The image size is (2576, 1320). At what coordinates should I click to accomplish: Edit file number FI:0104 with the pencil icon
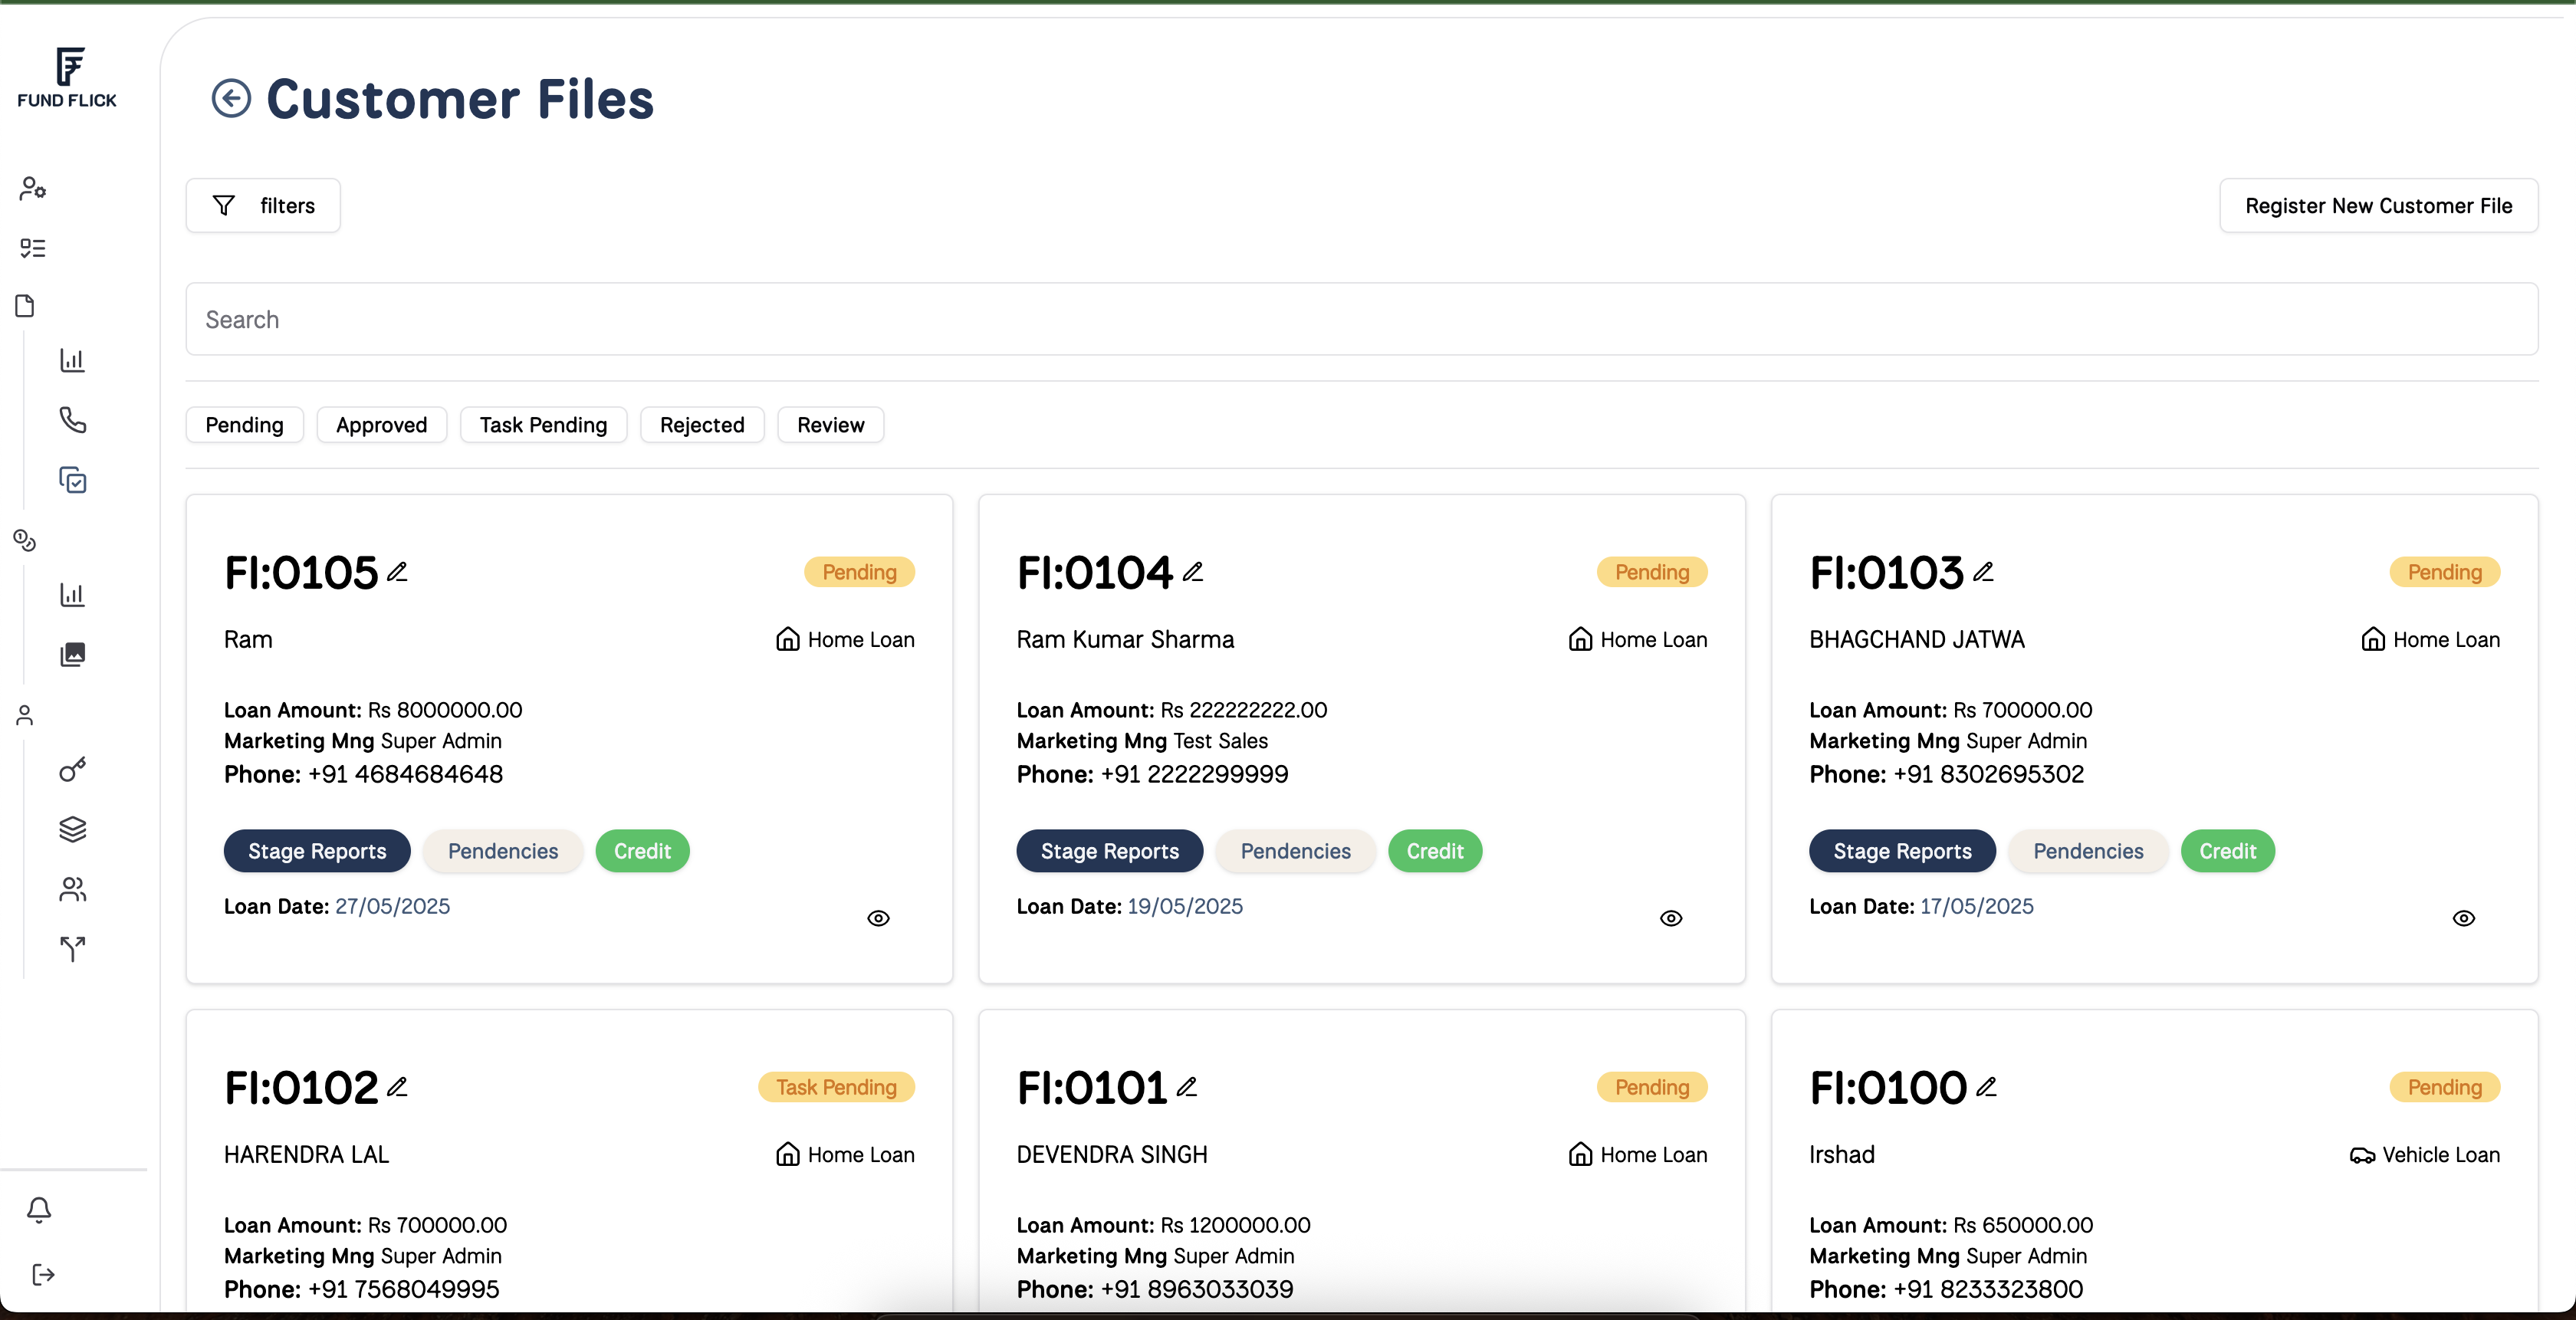(1192, 571)
